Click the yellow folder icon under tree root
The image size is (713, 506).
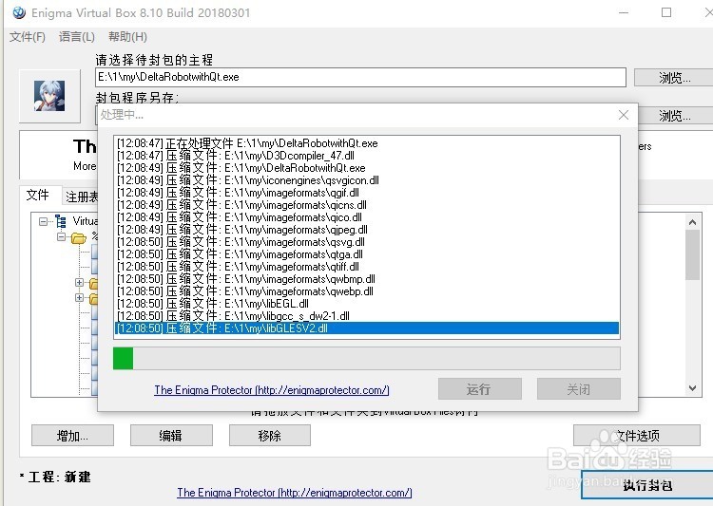pyautogui.click(x=79, y=237)
